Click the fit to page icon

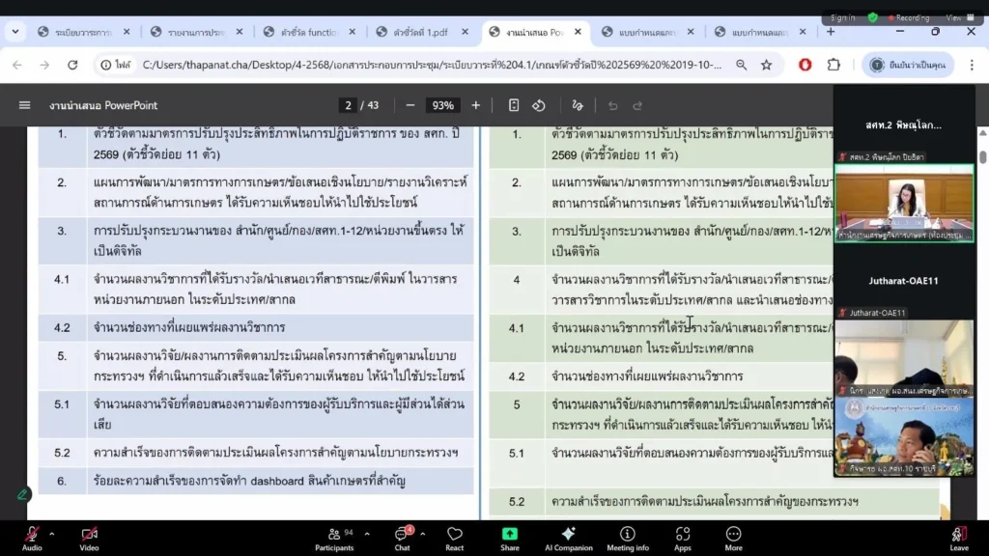[514, 105]
